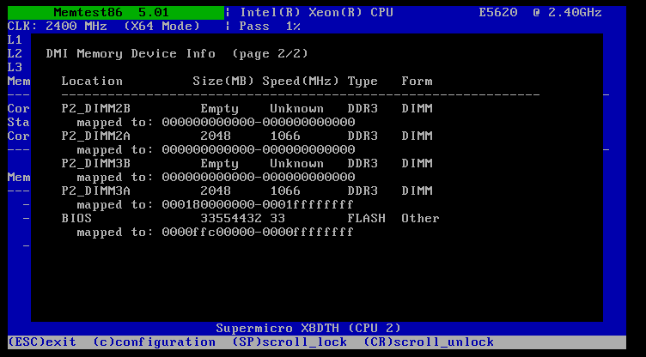Click the (X64 Mode) label
Image resolution: width=646 pixels, height=357 pixels.
161,27
